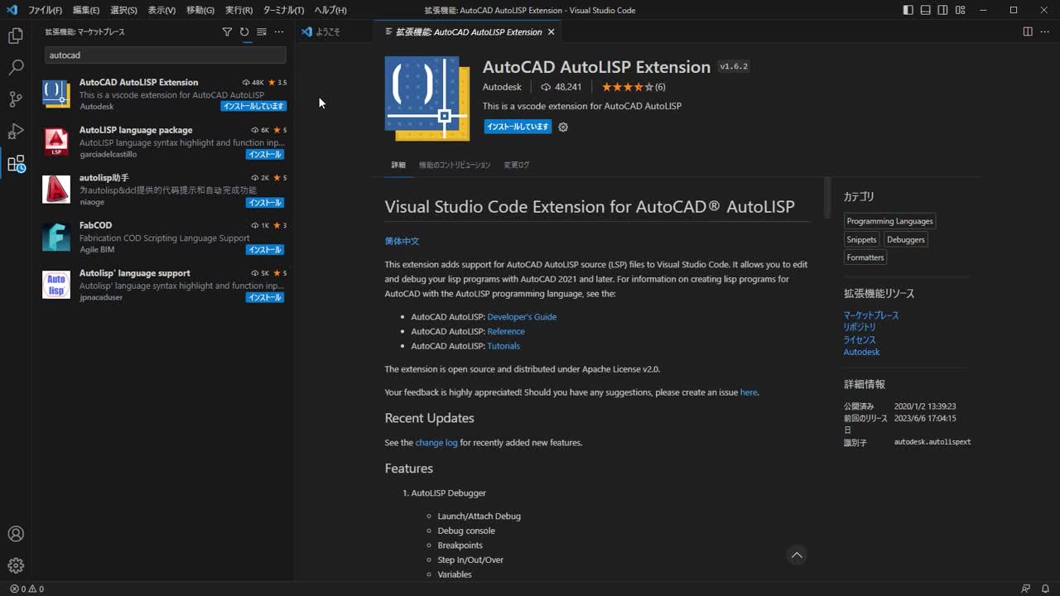This screenshot has width=1060, height=596.
Task: Toggle secondary sidebar layout icon
Action: click(943, 10)
